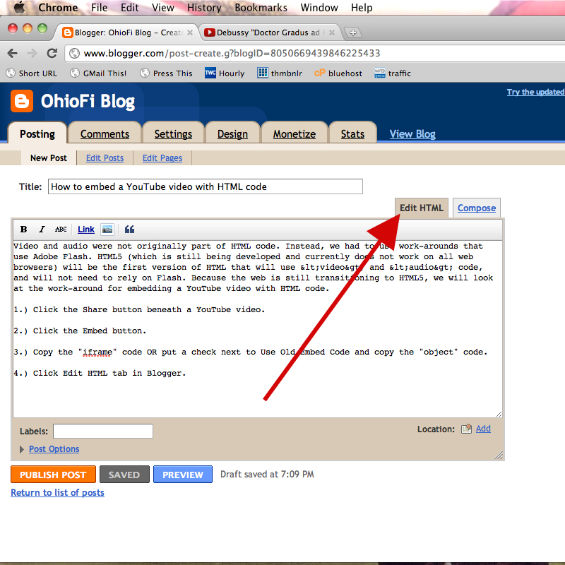Open the thmbnlr bookmark
This screenshot has width=565, height=565.
[x=280, y=73]
